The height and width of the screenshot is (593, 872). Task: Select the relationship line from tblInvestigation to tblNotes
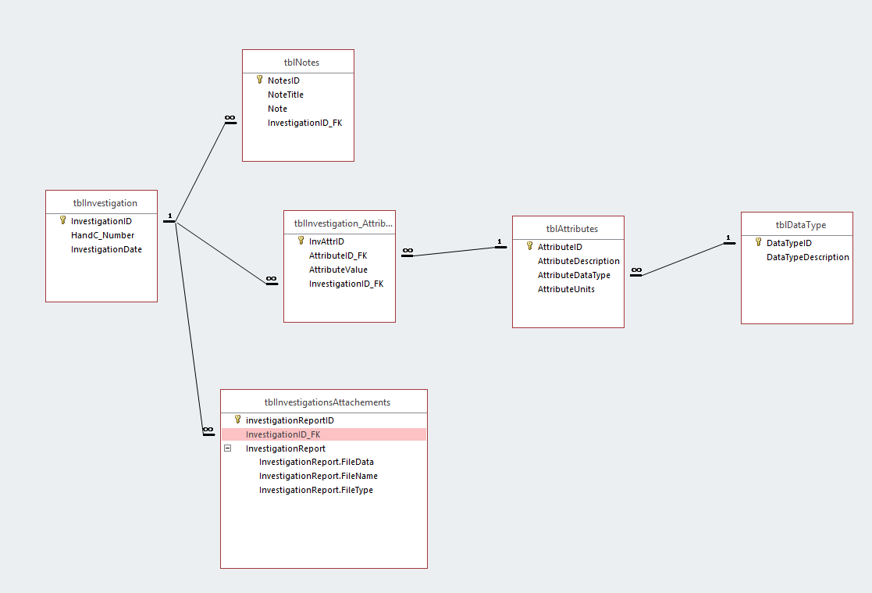(x=200, y=172)
